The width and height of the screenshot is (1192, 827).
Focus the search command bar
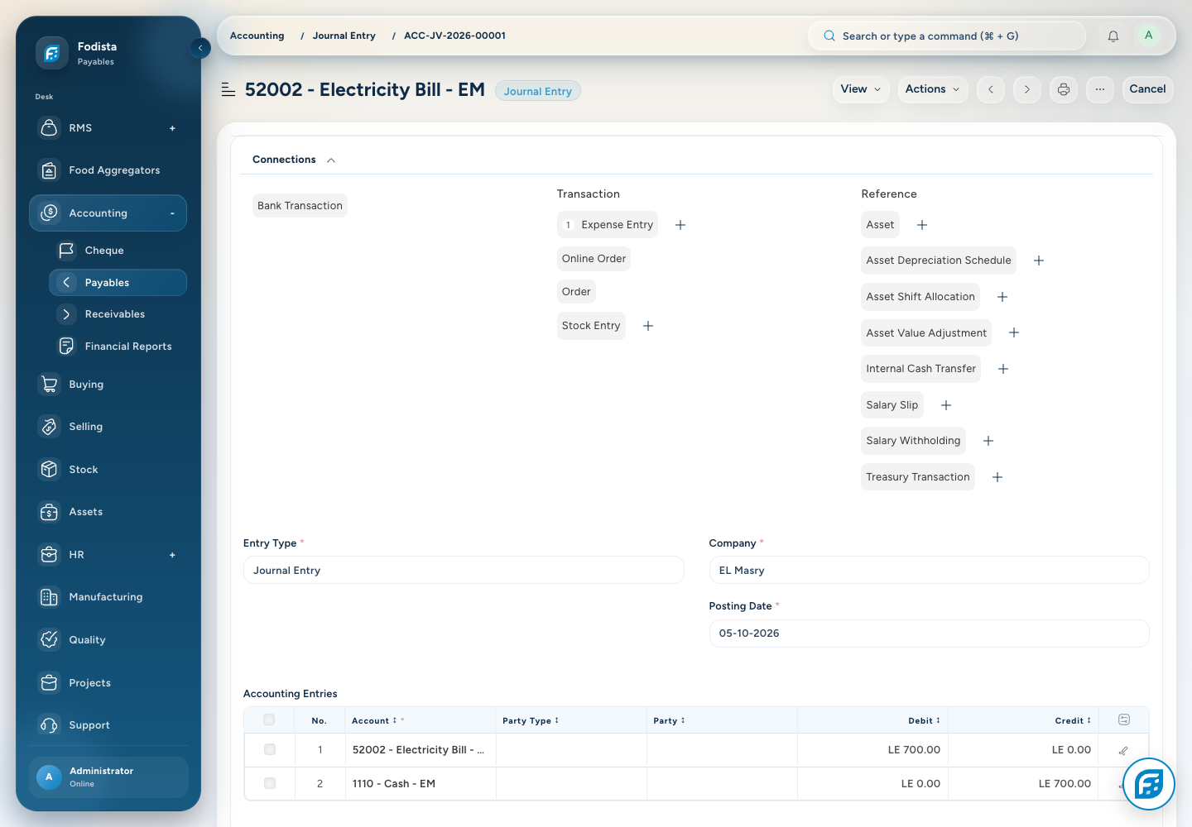(x=946, y=36)
